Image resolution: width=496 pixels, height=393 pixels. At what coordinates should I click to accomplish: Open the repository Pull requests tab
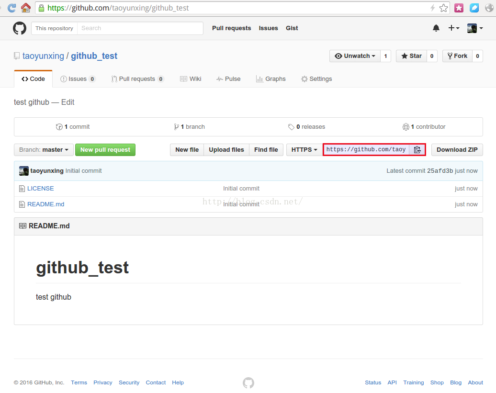click(x=137, y=79)
